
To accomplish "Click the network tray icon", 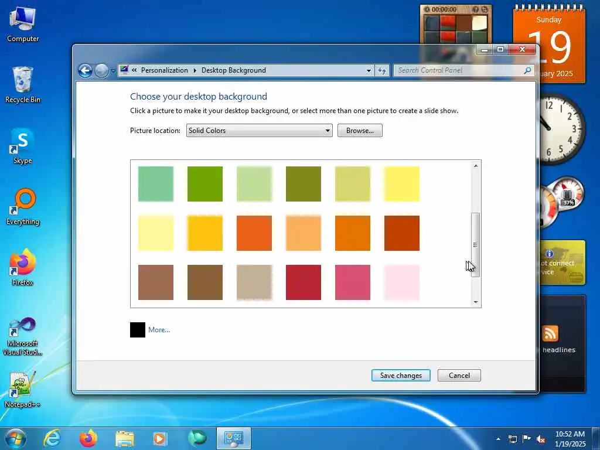I will pyautogui.click(x=512, y=439).
